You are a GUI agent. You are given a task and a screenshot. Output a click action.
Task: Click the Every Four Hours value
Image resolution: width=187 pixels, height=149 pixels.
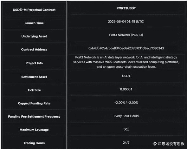(126, 116)
